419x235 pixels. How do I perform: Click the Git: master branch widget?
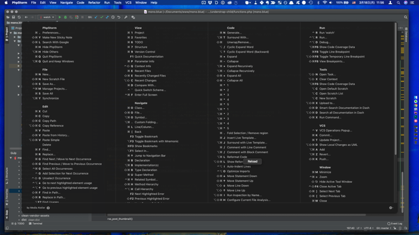click(x=384, y=228)
